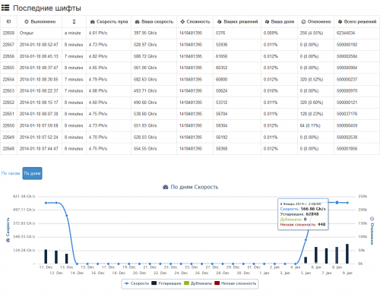Toggle the Дубликаты series in legend
Viewport: 380px width, 297px height.
(198, 283)
